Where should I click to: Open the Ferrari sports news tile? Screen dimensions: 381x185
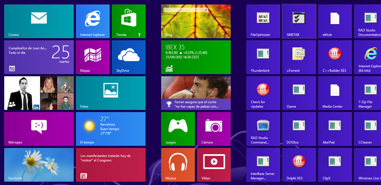coord(196,93)
